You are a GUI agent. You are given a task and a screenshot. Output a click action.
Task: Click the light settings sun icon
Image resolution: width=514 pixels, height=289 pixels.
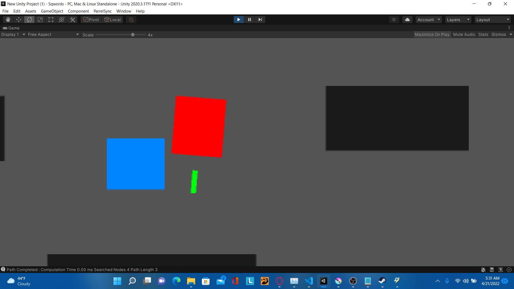click(x=394, y=20)
